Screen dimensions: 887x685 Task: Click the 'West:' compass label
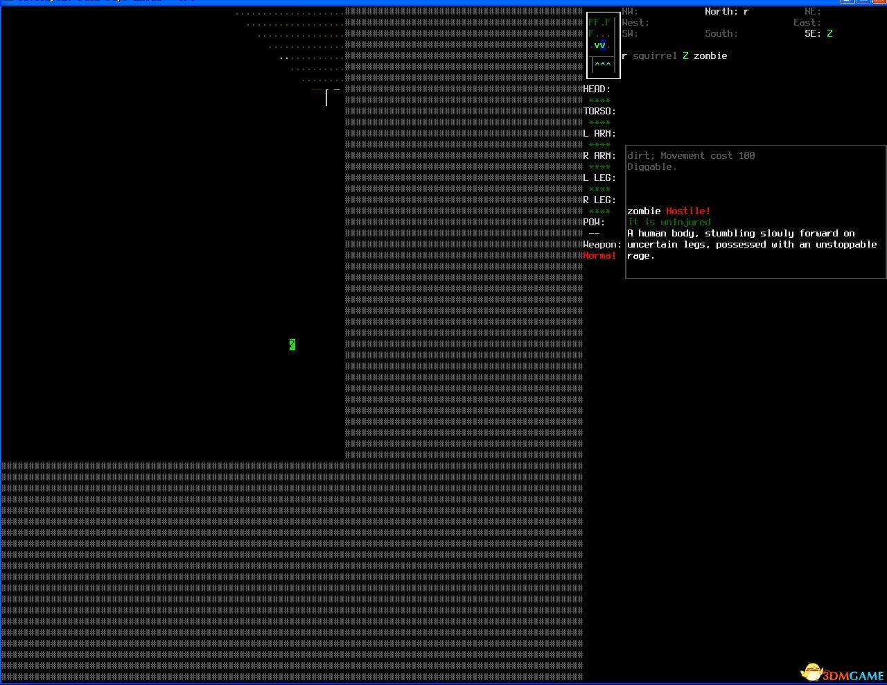tap(635, 22)
